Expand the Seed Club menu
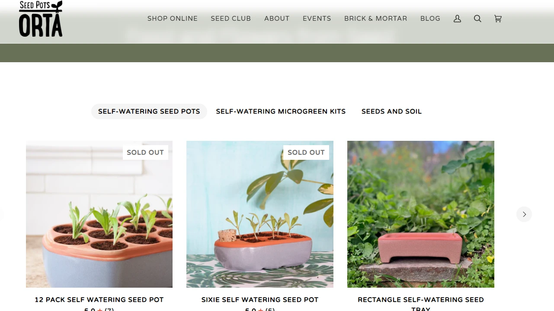Screen dimensions: 554x311 [231, 19]
